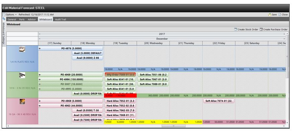Select Avail [0.2500] DROP RA item
292x131 pixels.
click(88, 115)
